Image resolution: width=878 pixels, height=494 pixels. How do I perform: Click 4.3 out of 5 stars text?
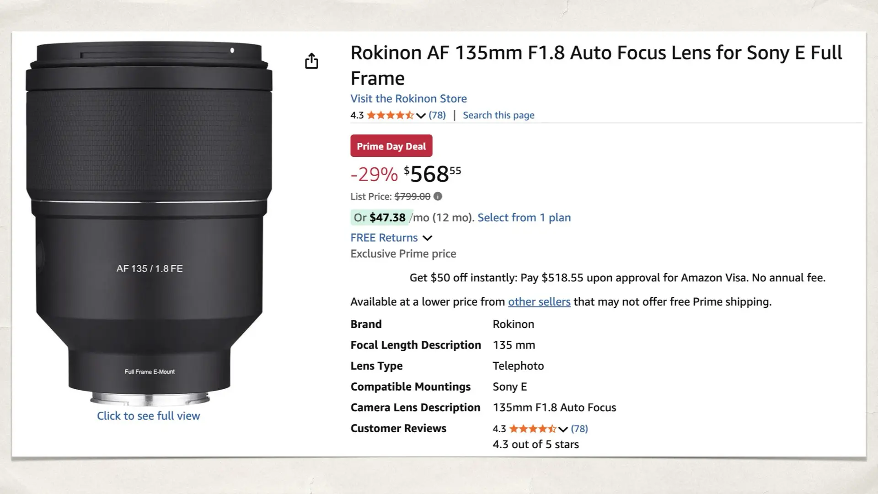535,444
